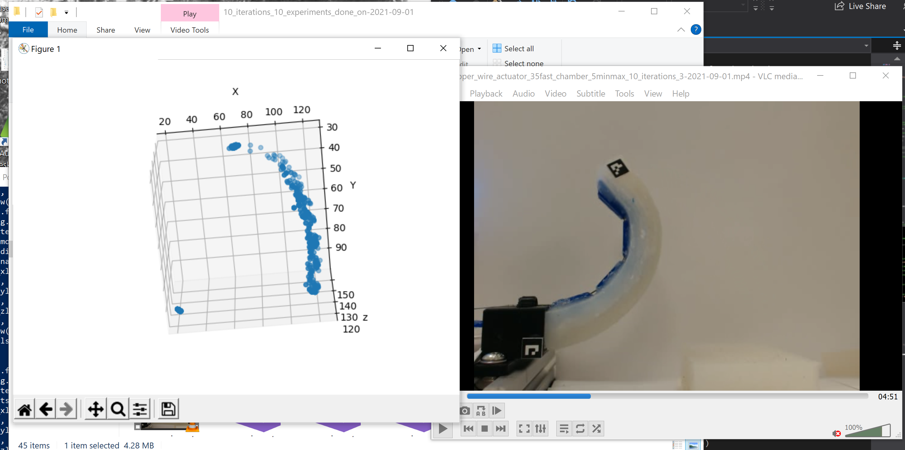Open Explorer help with the question mark

696,30
